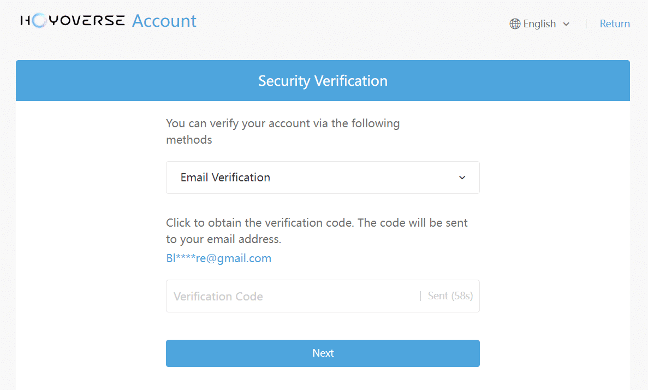The height and width of the screenshot is (390, 648).
Task: Expand the Email Verification method dropdown
Action: click(323, 178)
